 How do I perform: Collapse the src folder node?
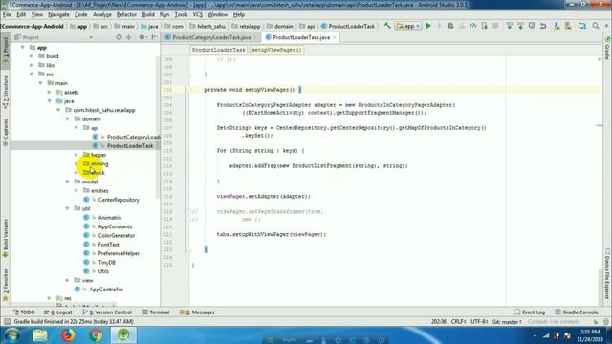(32, 75)
